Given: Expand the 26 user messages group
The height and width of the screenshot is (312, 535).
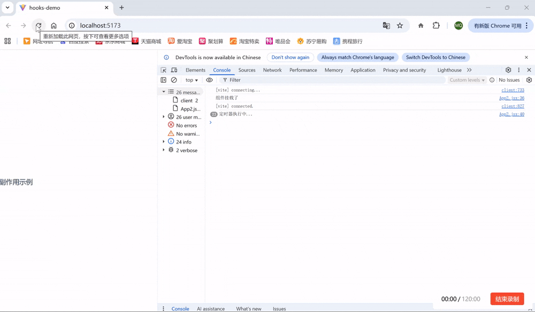Looking at the screenshot, I should [x=163, y=117].
